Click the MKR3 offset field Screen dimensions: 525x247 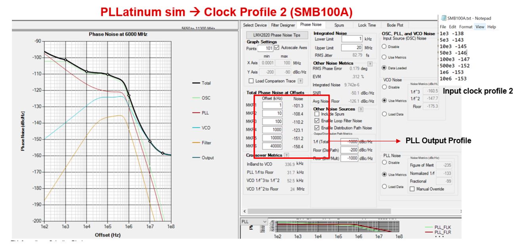(x=272, y=121)
